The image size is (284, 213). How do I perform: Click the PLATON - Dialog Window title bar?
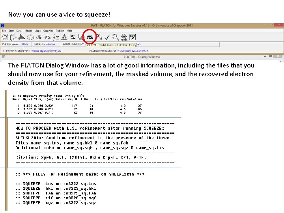pyautogui.click(x=142, y=57)
